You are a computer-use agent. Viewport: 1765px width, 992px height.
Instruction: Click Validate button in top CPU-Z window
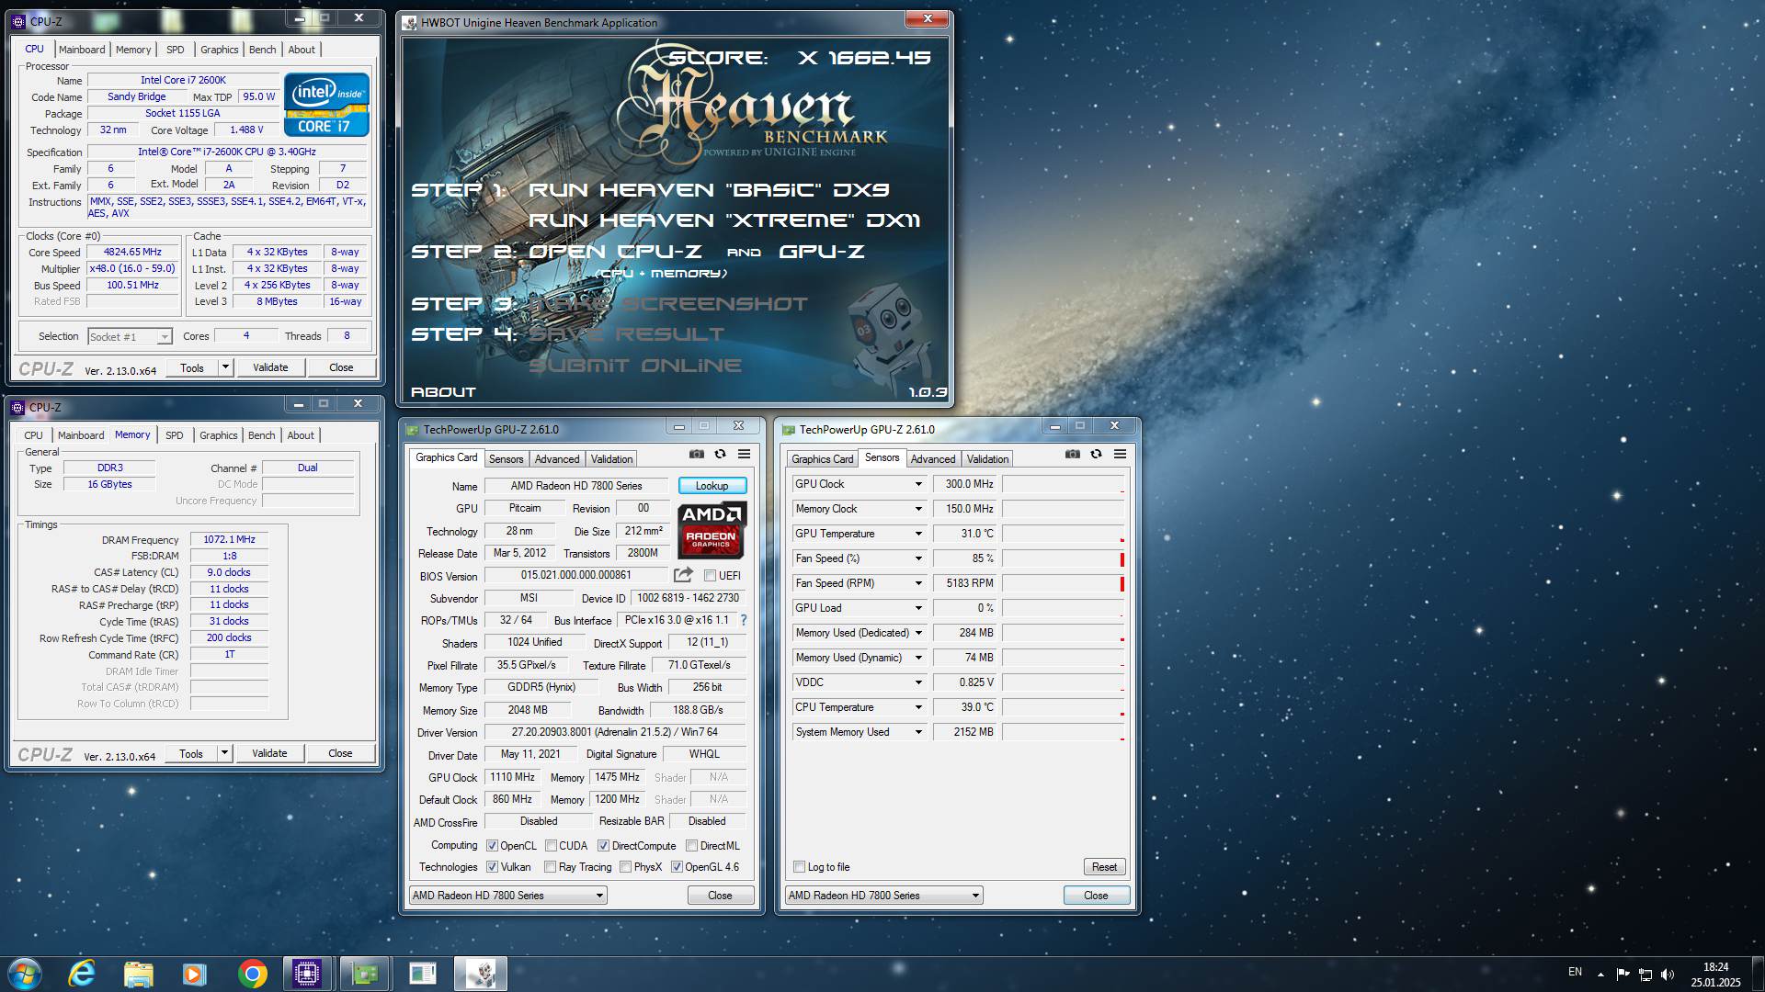click(x=270, y=367)
